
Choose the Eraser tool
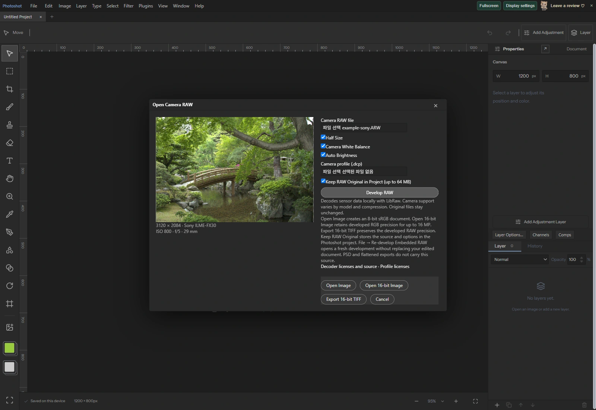[x=10, y=143]
